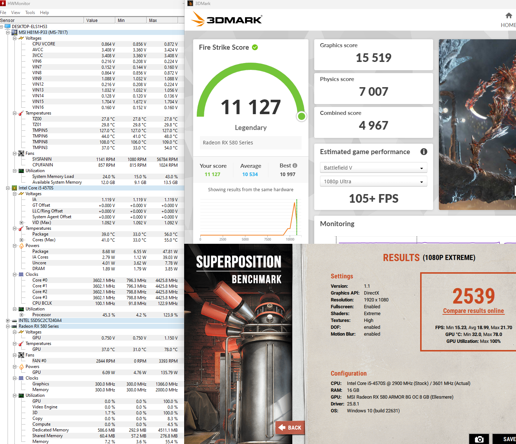Open the Battlefield V game dropdown
The image size is (516, 444).
(373, 168)
